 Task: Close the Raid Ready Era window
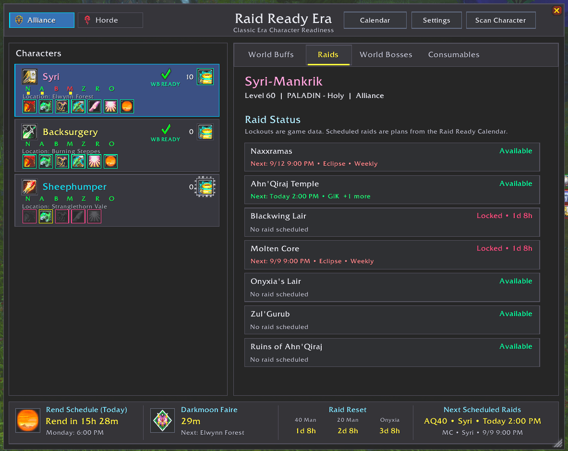(557, 11)
